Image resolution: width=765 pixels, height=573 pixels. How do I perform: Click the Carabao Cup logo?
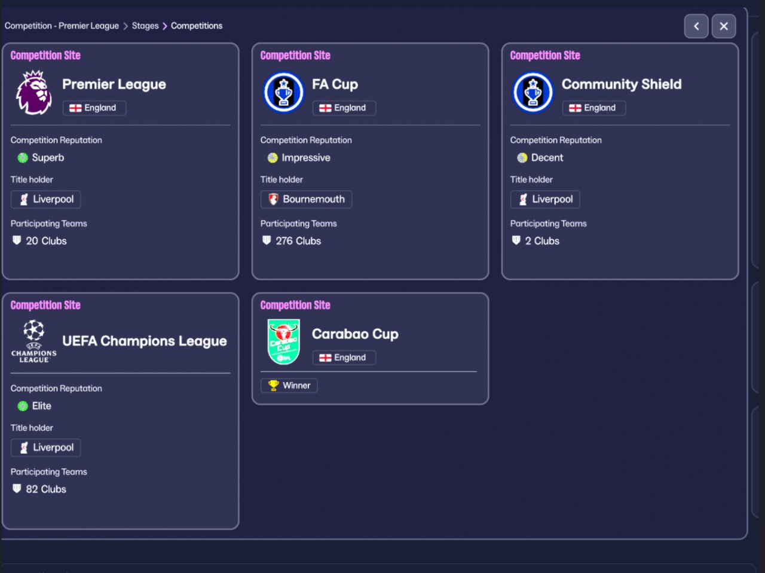click(283, 342)
